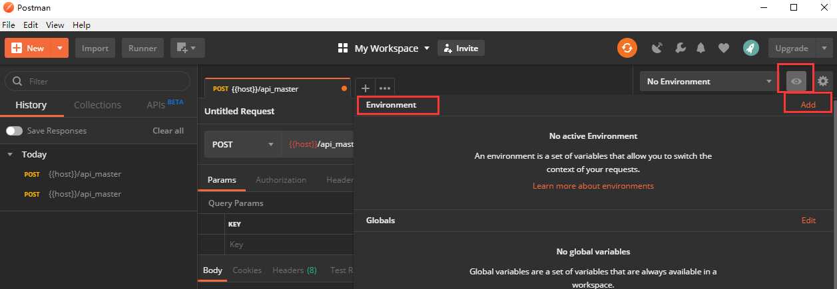
Task: Click Edit next to Globals
Action: pos(808,221)
